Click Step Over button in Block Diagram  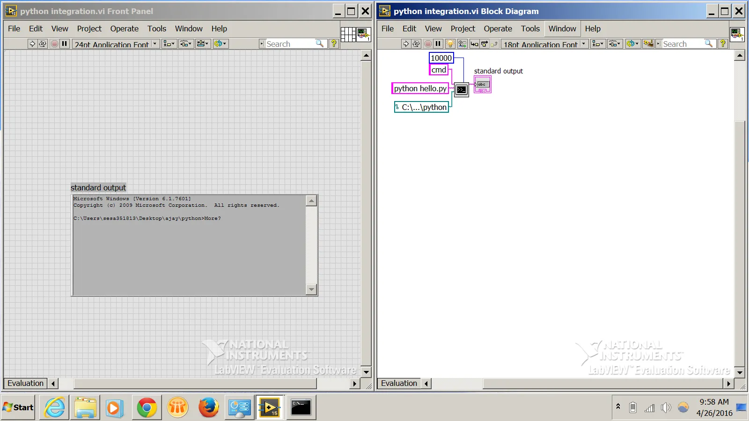click(485, 44)
